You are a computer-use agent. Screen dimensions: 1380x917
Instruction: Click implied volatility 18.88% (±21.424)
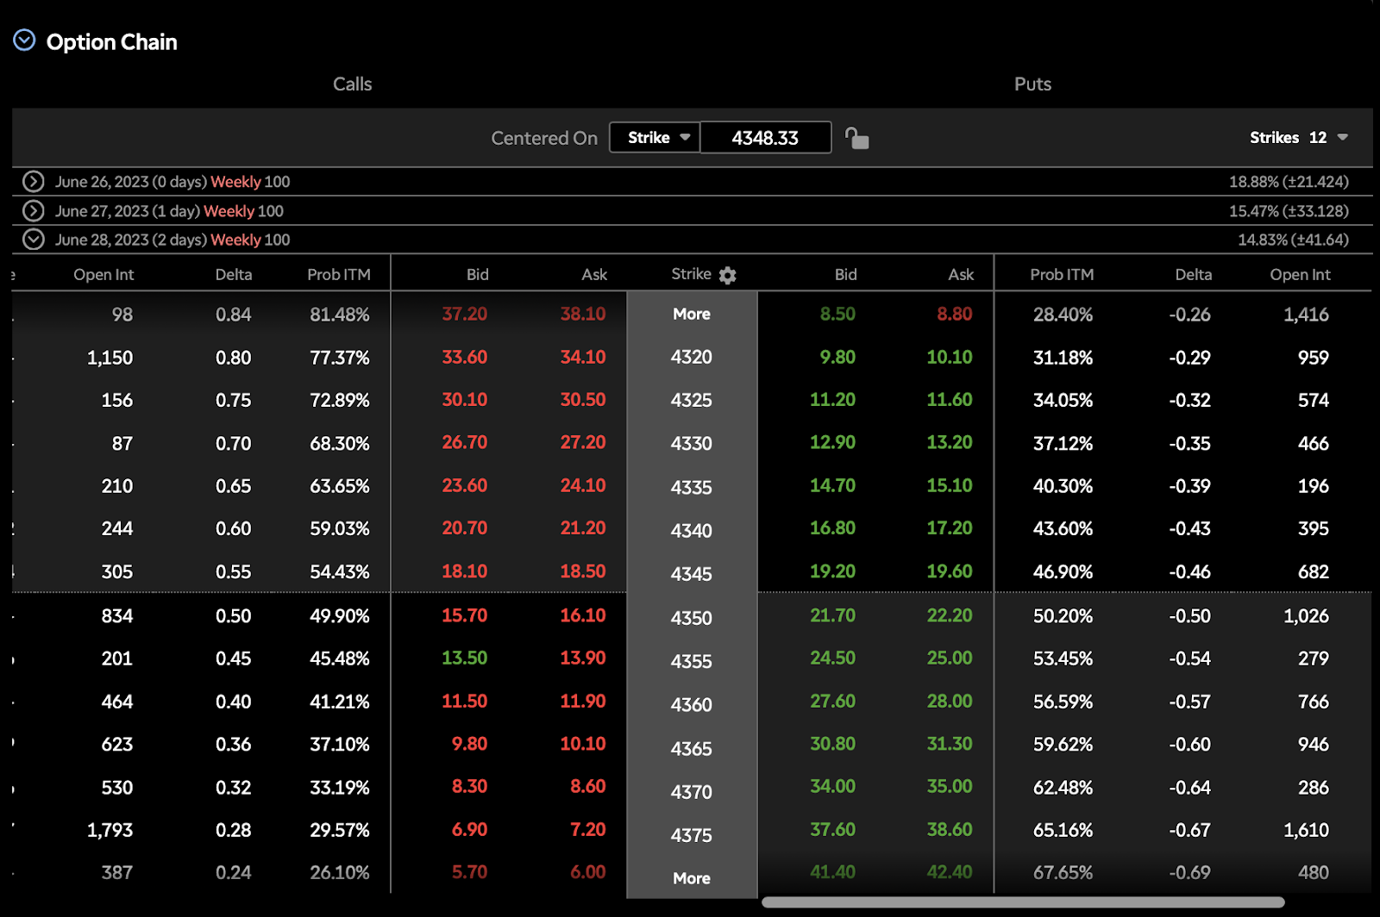tap(1289, 182)
